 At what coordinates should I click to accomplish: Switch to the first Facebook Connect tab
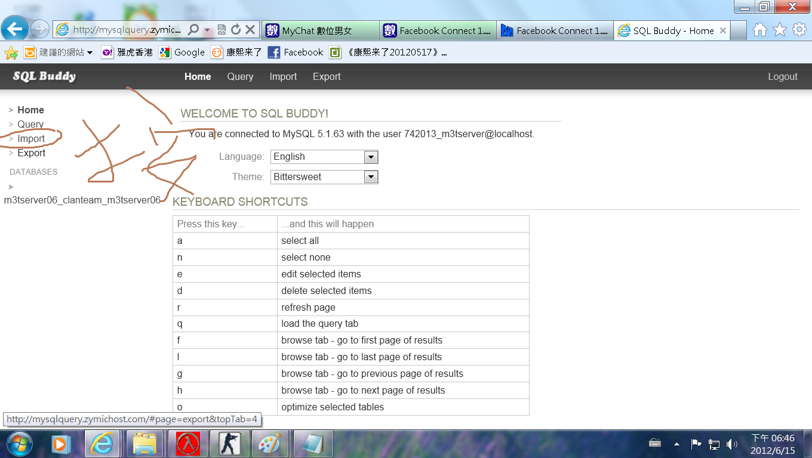click(438, 30)
